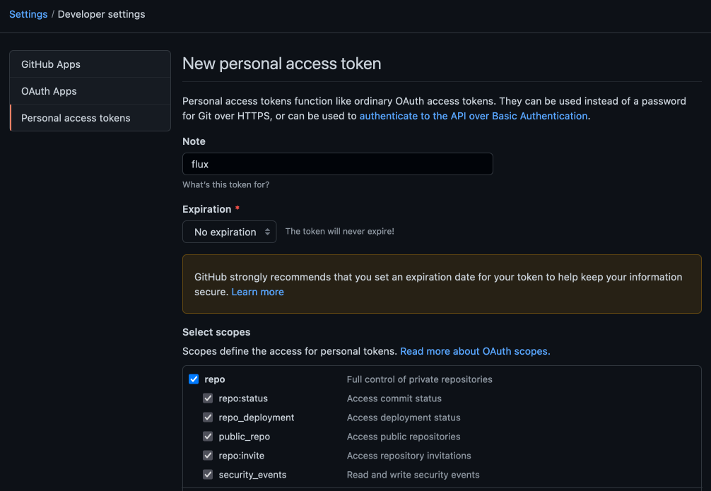Open the Basic Authentication API link
Screen dimensions: 711x491
point(474,116)
